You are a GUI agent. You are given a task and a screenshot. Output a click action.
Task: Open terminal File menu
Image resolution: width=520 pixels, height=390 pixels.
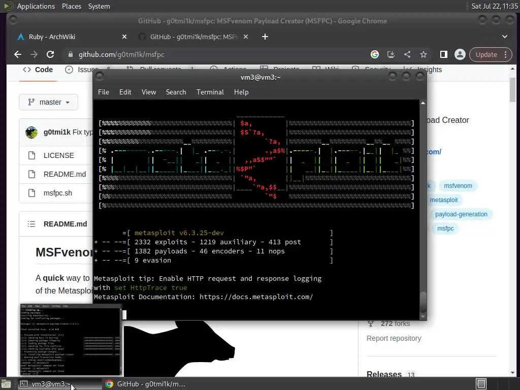104,92
